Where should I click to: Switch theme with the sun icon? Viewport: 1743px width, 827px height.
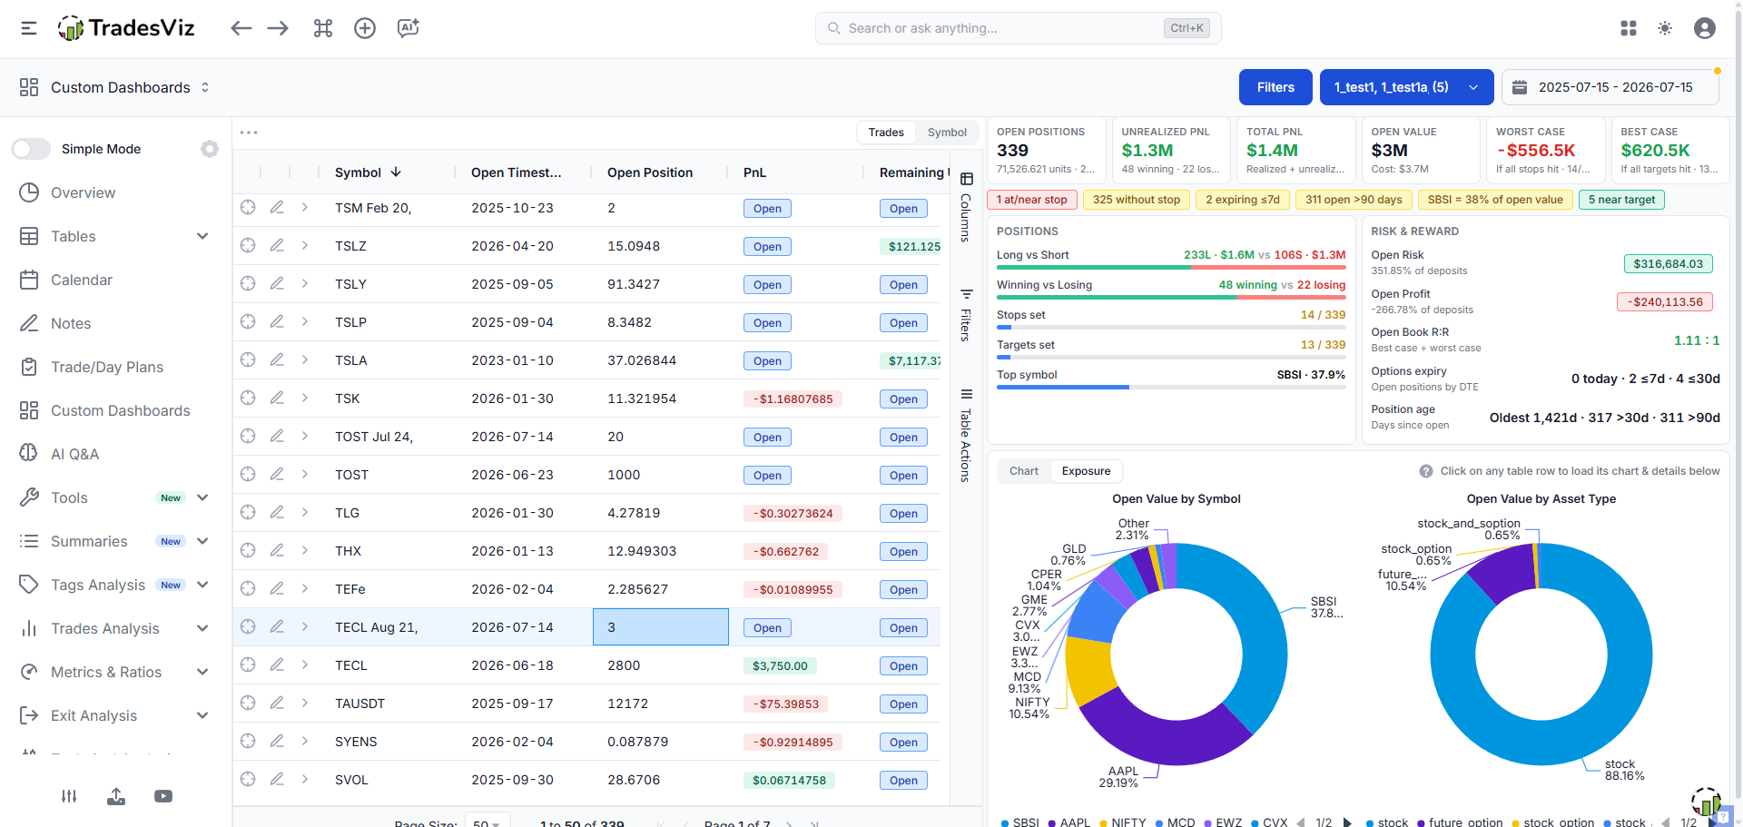pos(1665,28)
